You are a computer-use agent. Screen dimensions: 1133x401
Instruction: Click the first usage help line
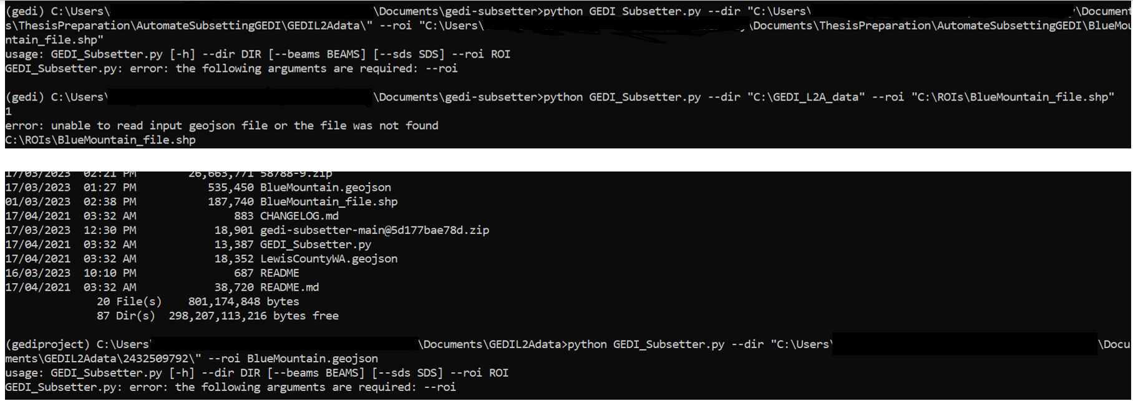(258, 55)
